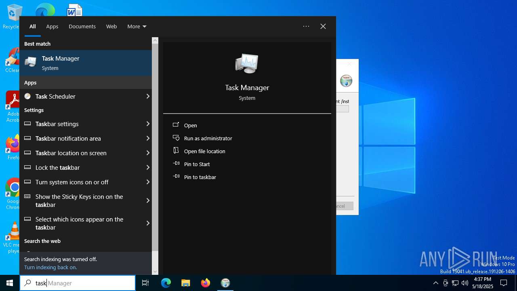Image resolution: width=517 pixels, height=291 pixels.
Task: Choose Pin to taskbar option
Action: tap(200, 177)
